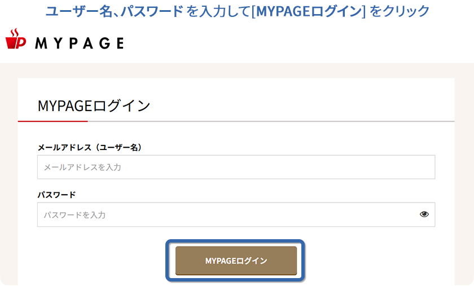Click the gray divider line right of the red underline
Image resolution: width=474 pixels, height=286 pixels.
271,121
